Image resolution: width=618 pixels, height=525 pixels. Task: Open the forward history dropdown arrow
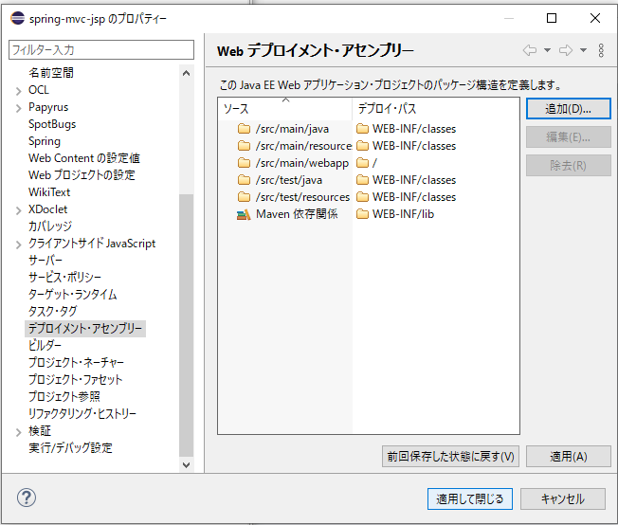coord(583,50)
